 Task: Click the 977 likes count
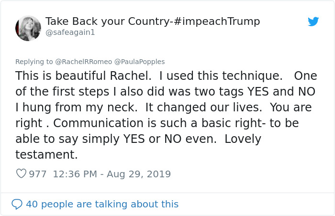pos(38,174)
